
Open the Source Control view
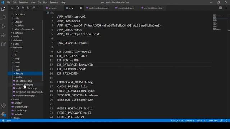click(x=4, y=26)
